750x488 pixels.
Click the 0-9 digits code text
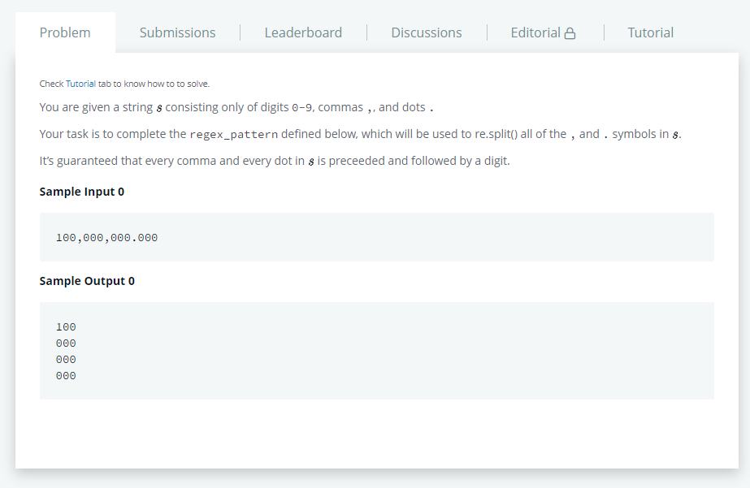pos(301,107)
